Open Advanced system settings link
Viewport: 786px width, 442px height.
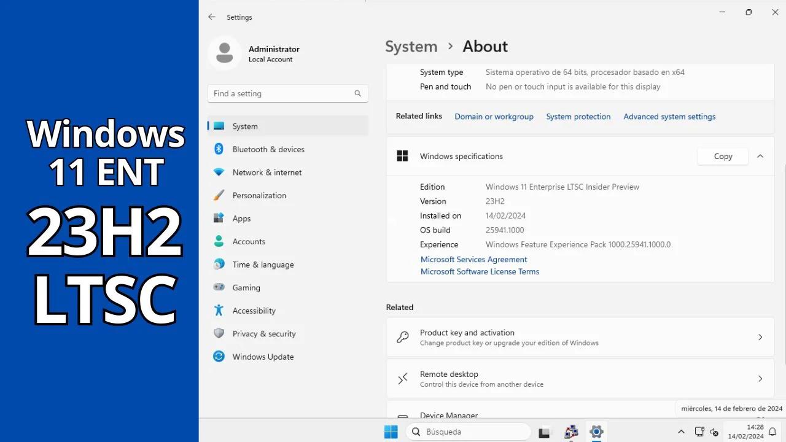point(669,117)
